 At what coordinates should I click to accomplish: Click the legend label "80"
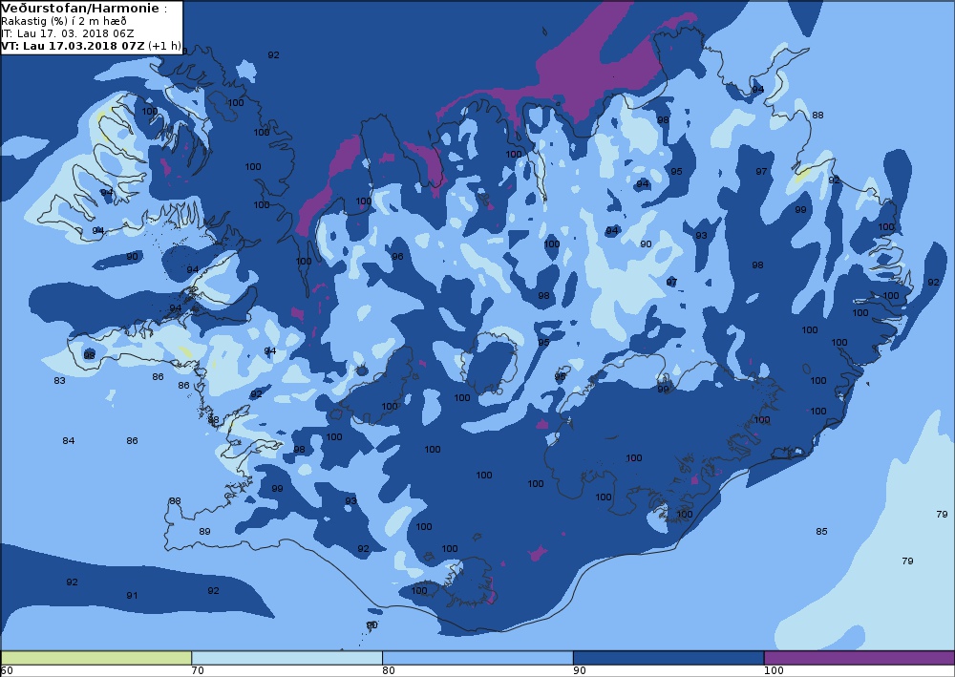click(x=388, y=671)
